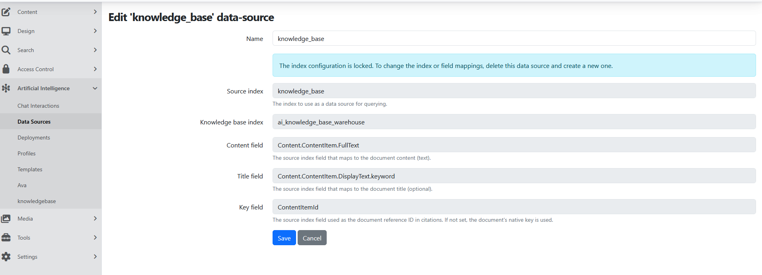The height and width of the screenshot is (275, 762).
Task: Click the 'Source index' label
Action: pyautogui.click(x=245, y=91)
